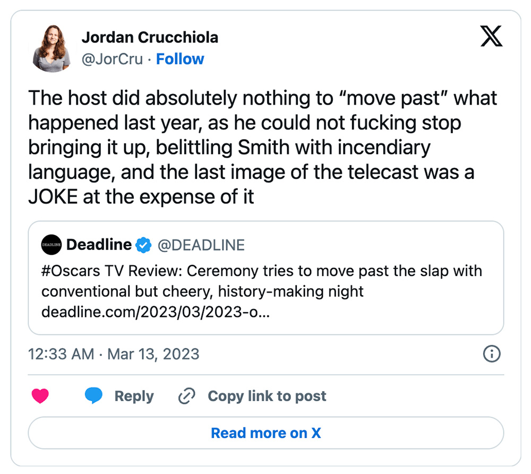Follow the @JorCru account
Image resolution: width=531 pixels, height=474 pixels.
click(180, 59)
